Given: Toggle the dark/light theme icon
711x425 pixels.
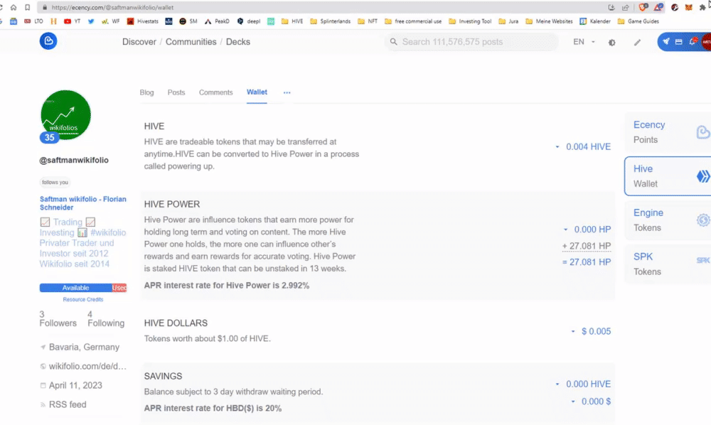Looking at the screenshot, I should pyautogui.click(x=611, y=42).
